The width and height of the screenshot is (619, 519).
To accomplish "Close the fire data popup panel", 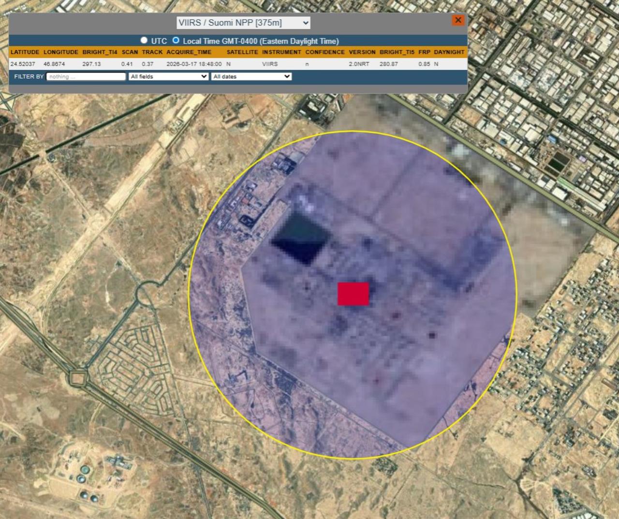I will 458,20.
